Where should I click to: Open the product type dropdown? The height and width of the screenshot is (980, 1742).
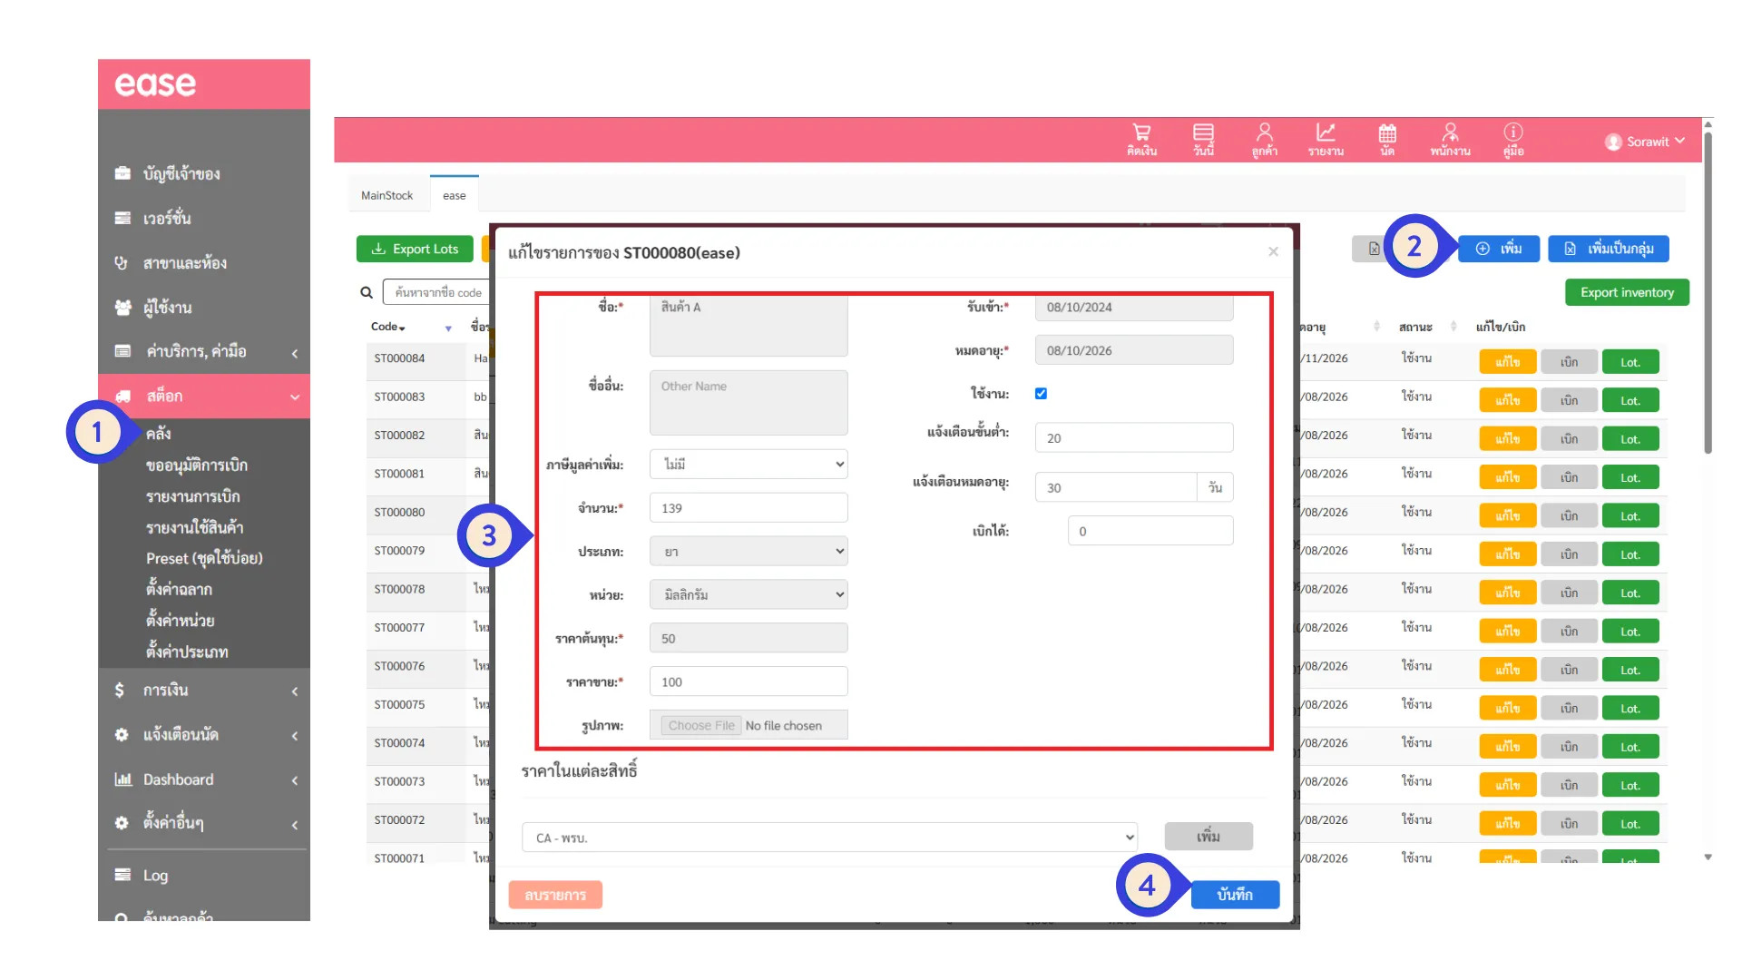click(749, 552)
